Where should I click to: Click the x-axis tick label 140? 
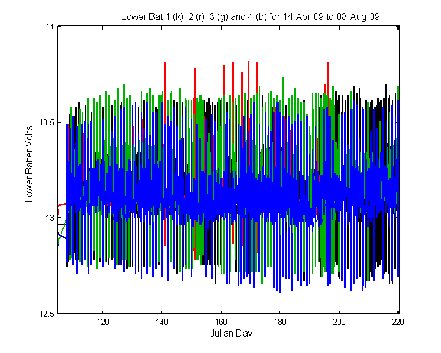[x=162, y=322]
